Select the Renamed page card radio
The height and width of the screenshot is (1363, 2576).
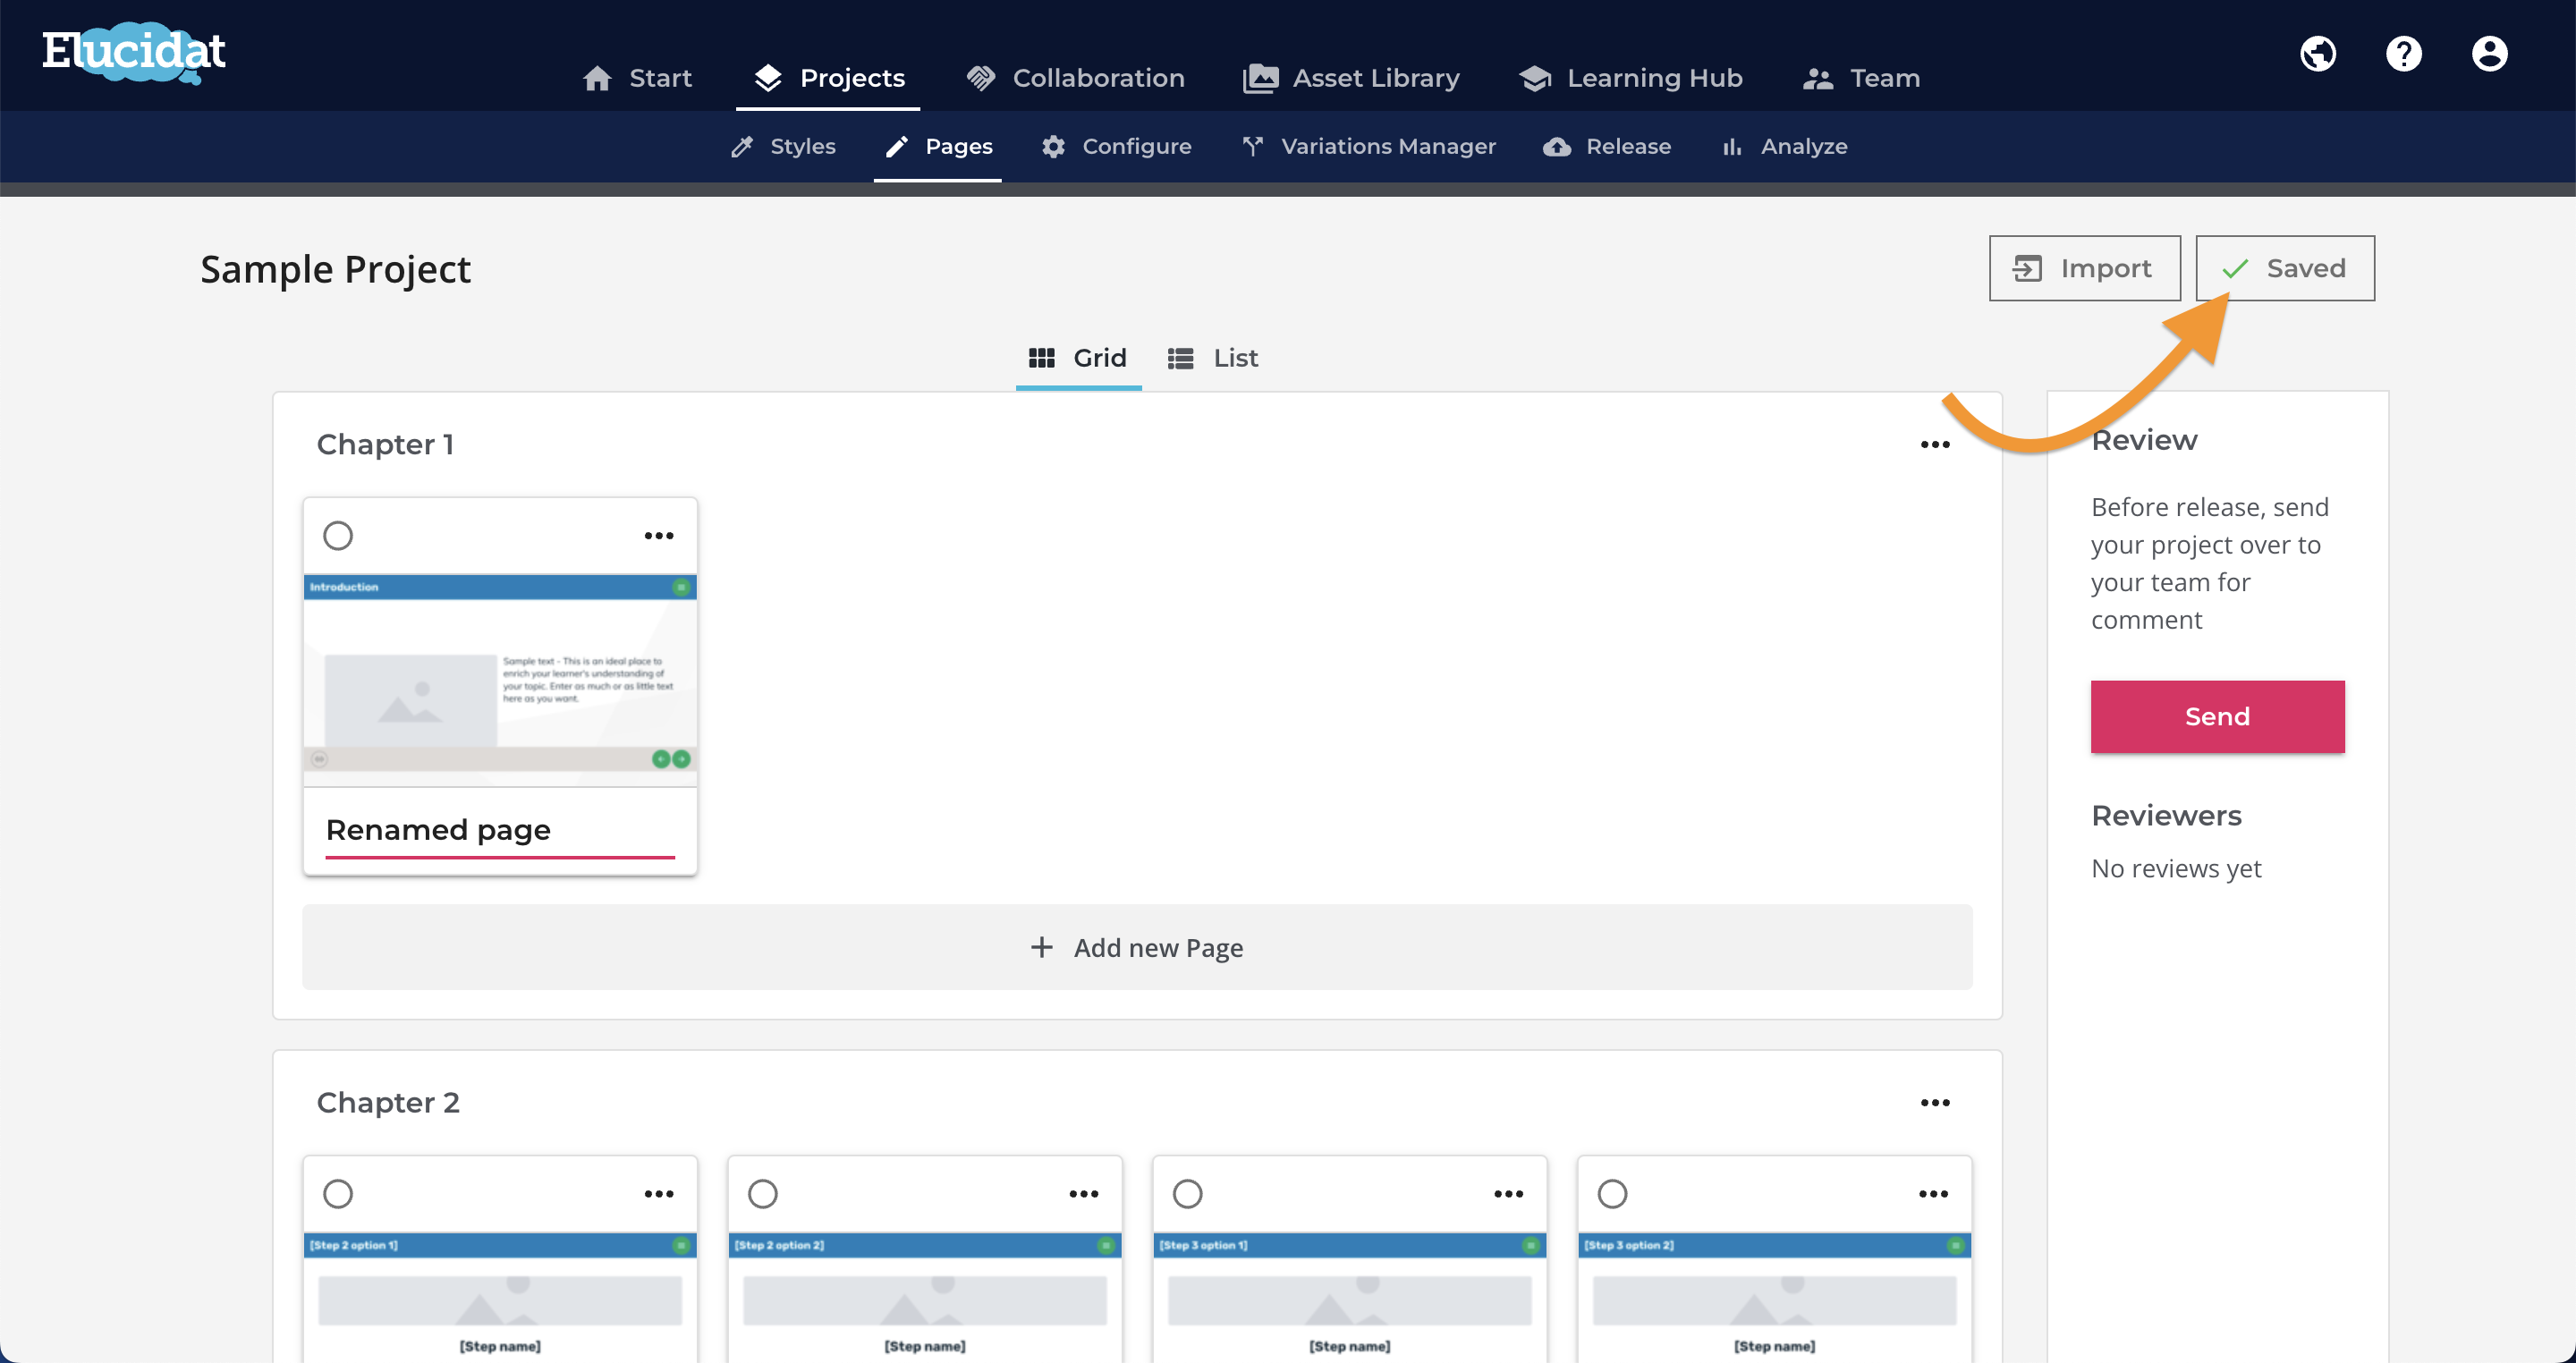tap(338, 536)
